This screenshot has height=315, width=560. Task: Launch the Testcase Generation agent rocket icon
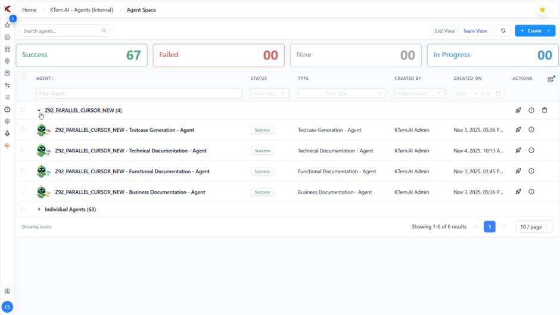pos(518,130)
